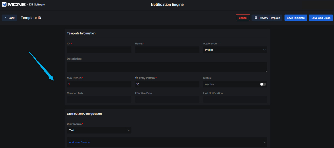The height and width of the screenshot is (148, 334).
Task: Click the Save And Close button
Action: click(321, 18)
